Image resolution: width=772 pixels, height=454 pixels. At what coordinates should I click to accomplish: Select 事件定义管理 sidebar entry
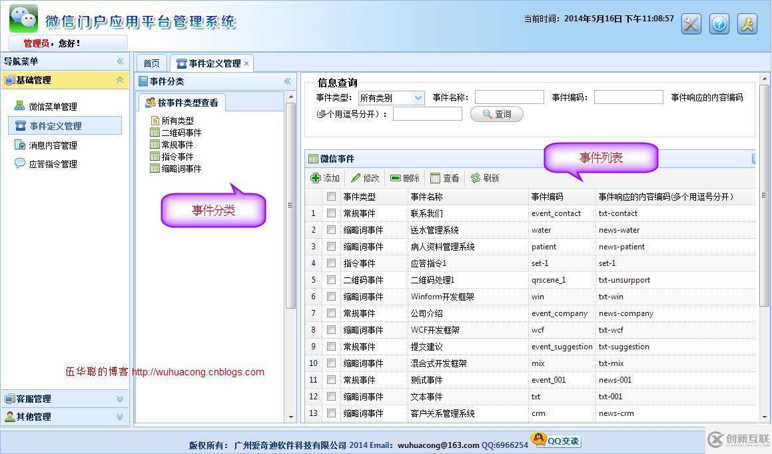[65, 126]
